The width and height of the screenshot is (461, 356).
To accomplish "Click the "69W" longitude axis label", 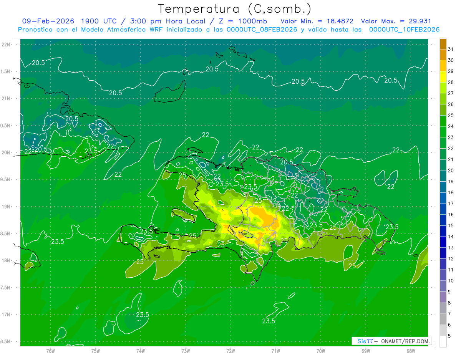I will [366, 351].
